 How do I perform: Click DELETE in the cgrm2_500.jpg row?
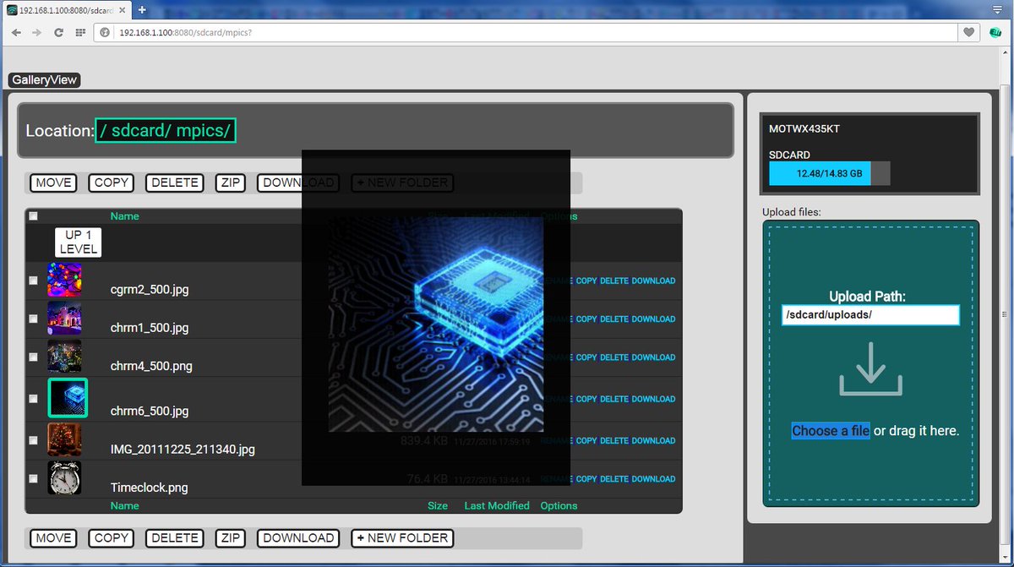tap(614, 281)
